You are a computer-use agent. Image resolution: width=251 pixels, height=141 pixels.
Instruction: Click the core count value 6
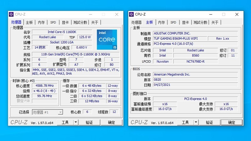87,112
